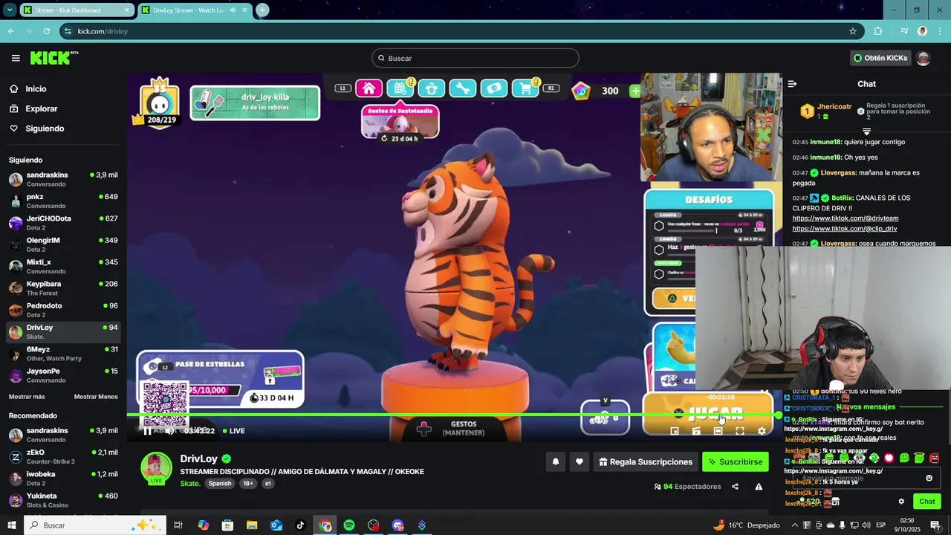951x535 pixels.
Task: Open Yukineta recommended channel
Action: click(x=62, y=500)
